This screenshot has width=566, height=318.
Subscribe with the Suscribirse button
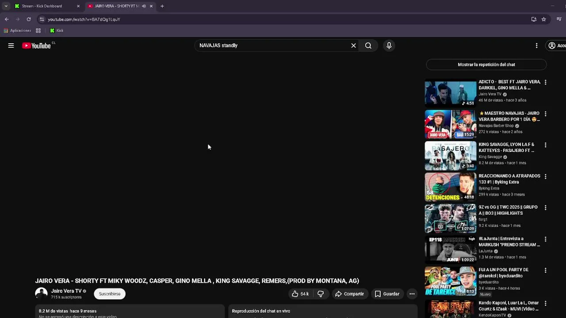click(110, 294)
